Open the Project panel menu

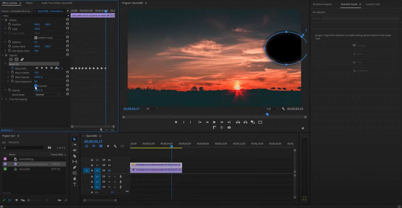tap(18, 136)
